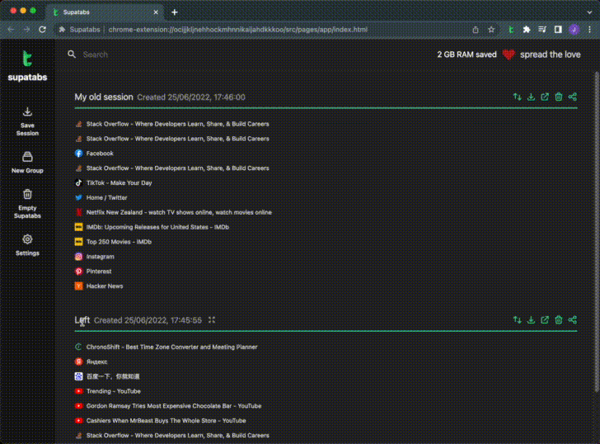Sort tabs in Left group
Screen dimensions: 600x444
pos(518,320)
